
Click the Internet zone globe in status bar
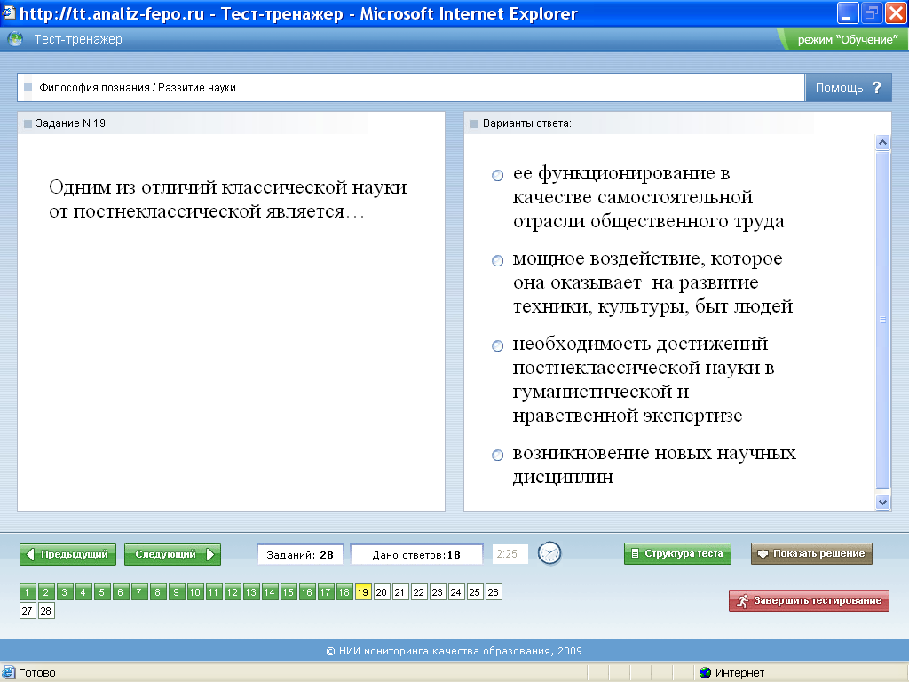pyautogui.click(x=705, y=673)
